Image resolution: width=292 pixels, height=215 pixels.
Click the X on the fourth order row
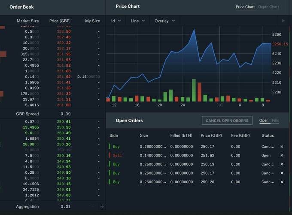tap(282, 173)
